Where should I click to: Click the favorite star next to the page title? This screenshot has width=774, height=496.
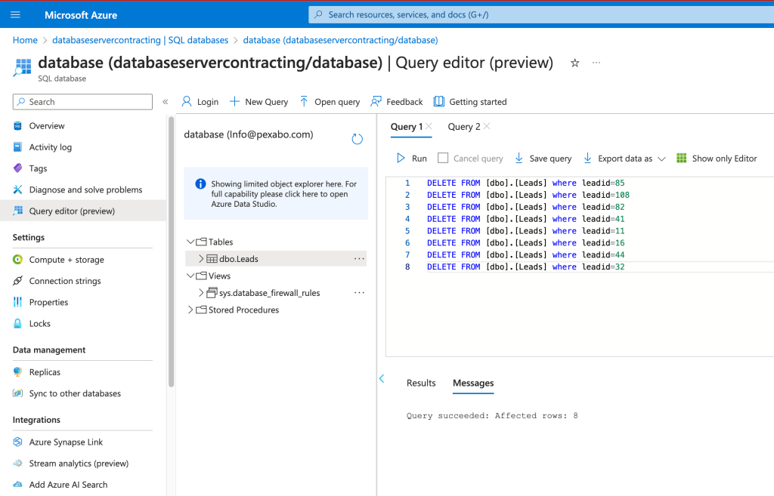pyautogui.click(x=574, y=63)
